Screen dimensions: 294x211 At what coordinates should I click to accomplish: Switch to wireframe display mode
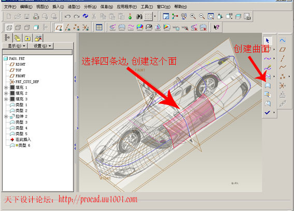tap(9, 28)
